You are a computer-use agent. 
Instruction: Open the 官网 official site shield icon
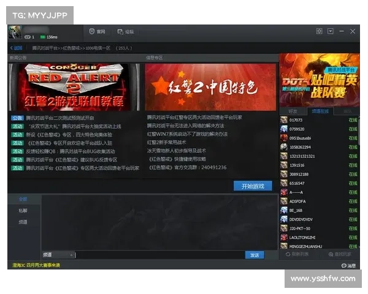[x=92, y=31]
